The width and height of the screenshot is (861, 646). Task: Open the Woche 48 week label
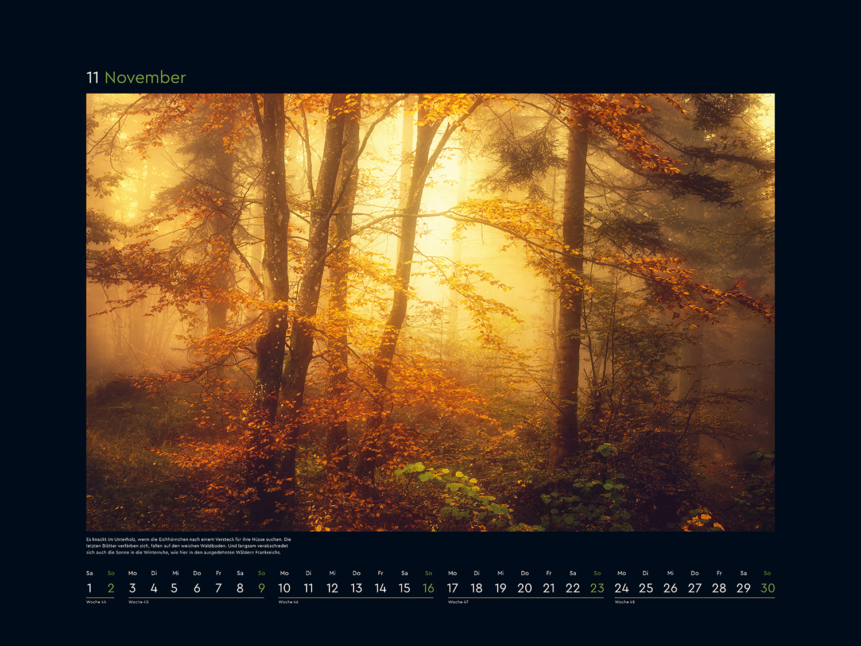(x=625, y=602)
